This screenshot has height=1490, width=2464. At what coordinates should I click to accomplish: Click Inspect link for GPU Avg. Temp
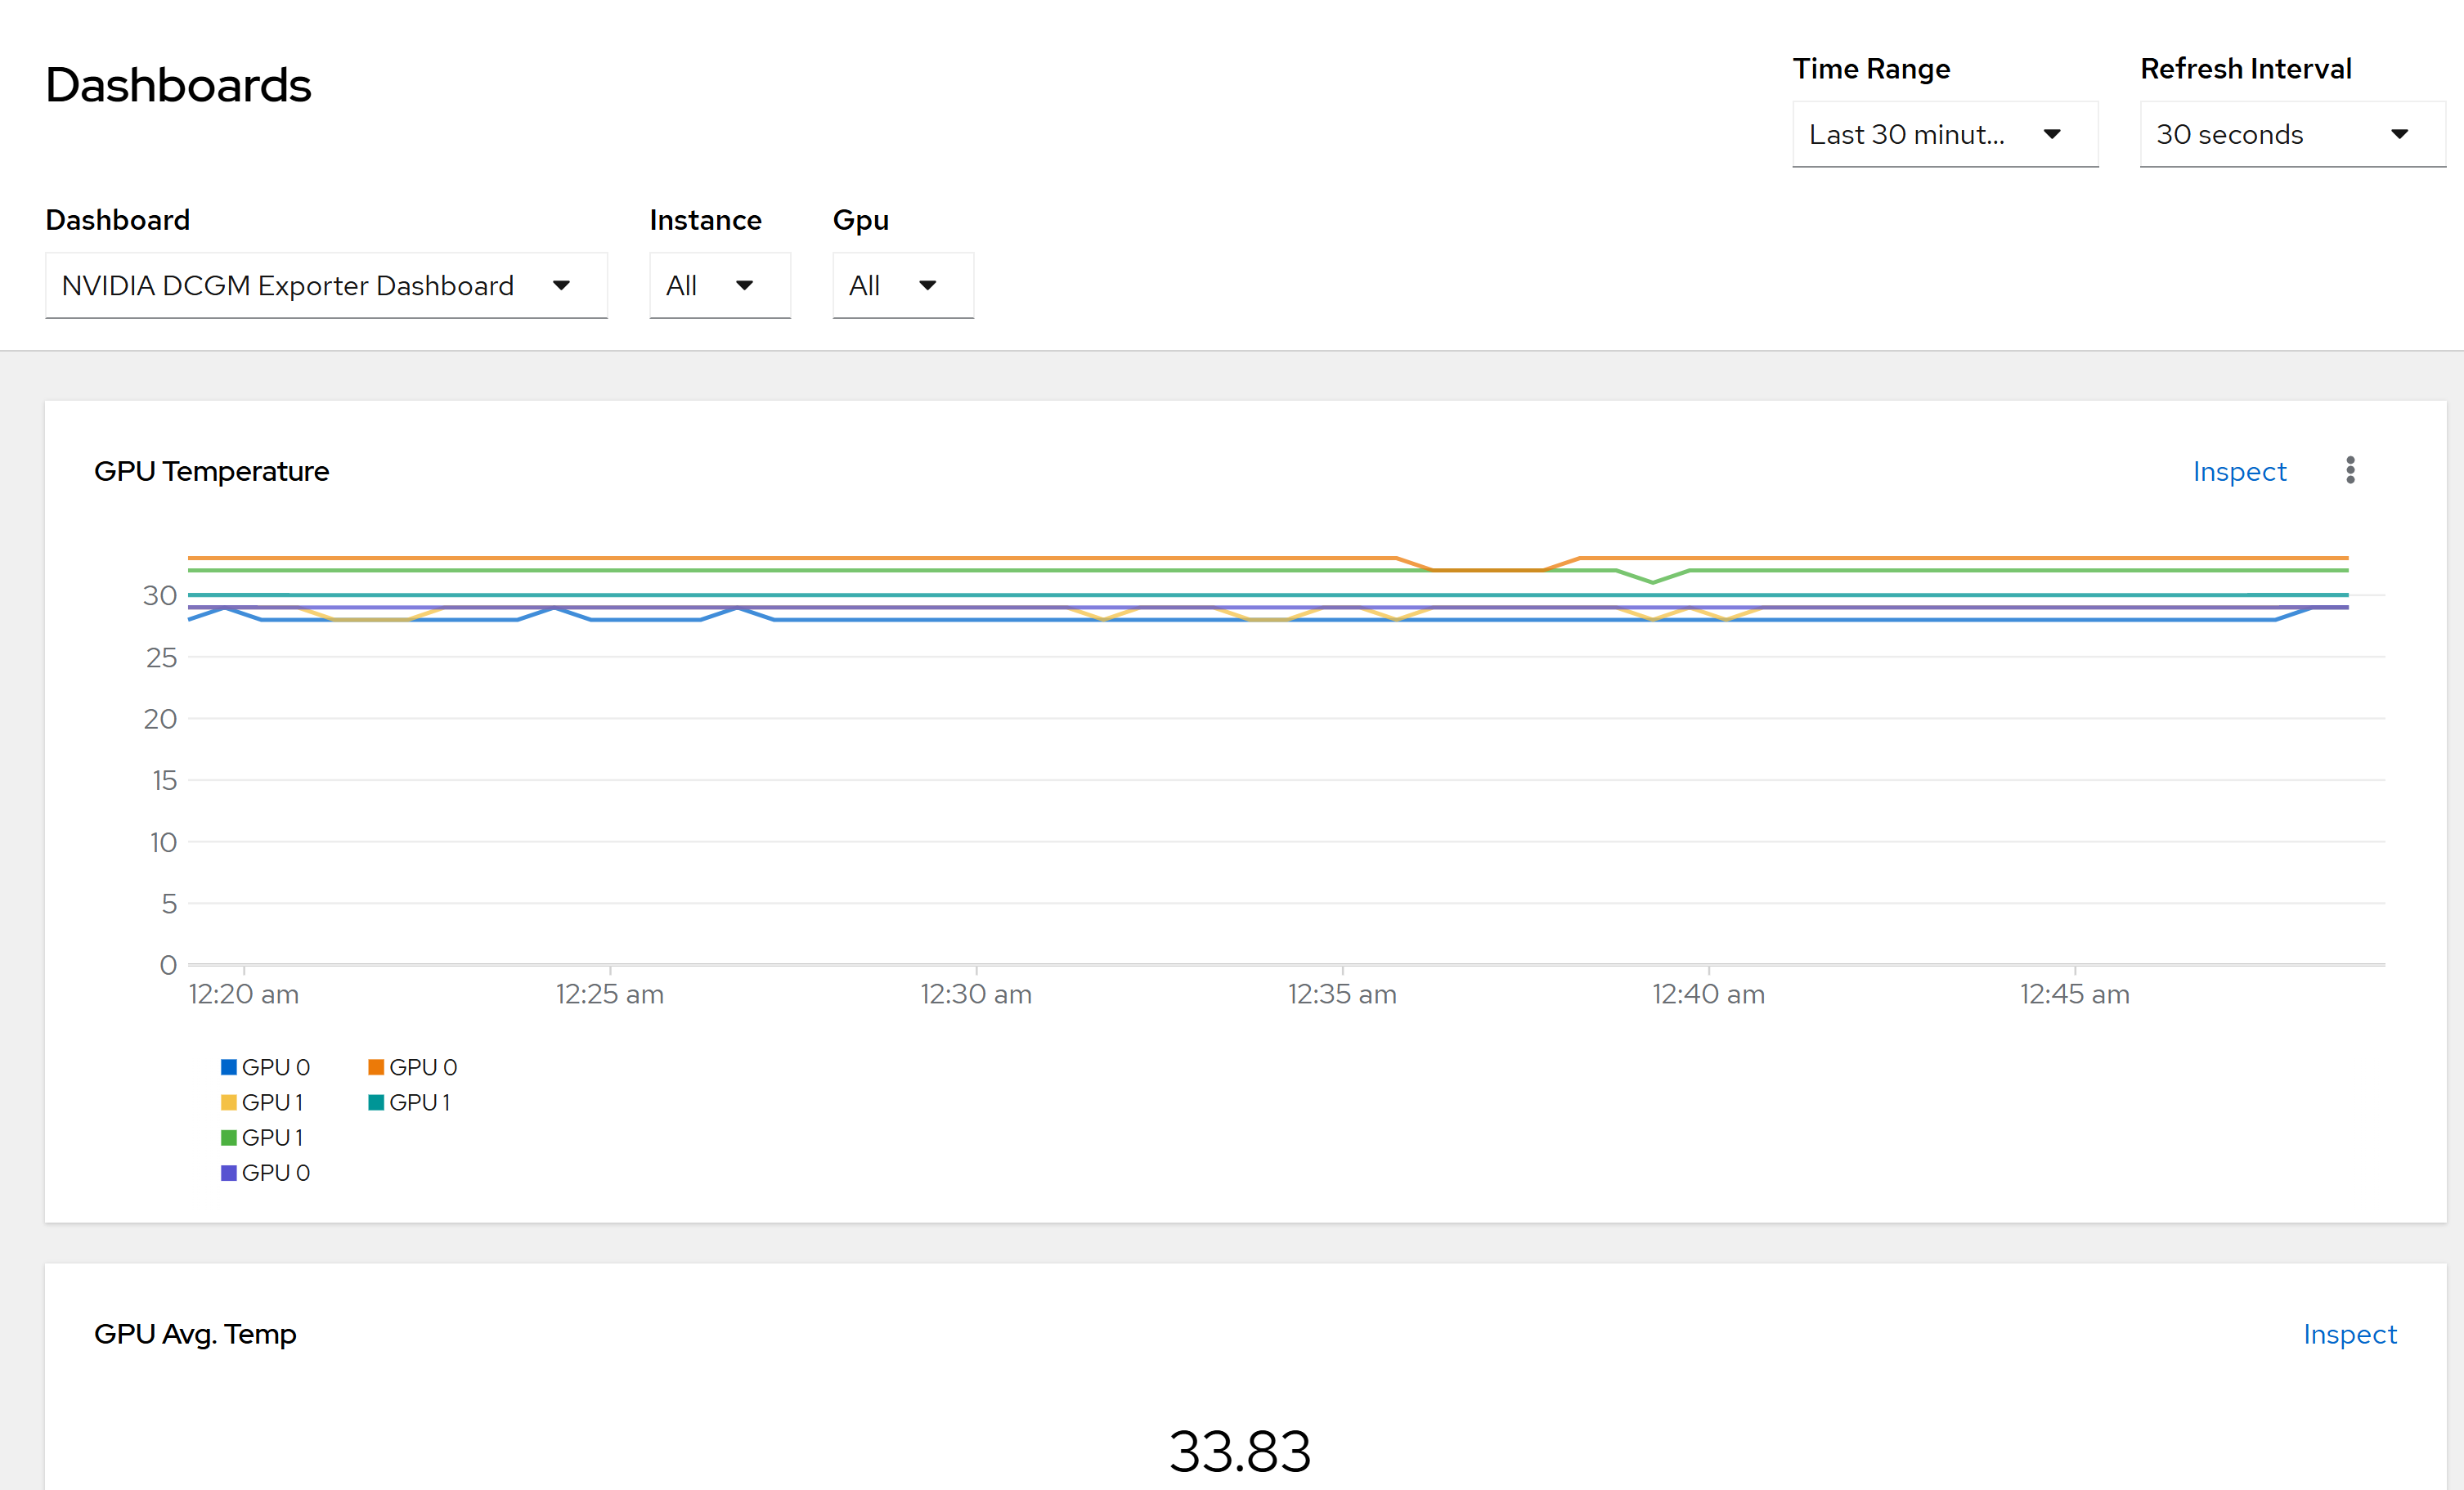coord(2349,1334)
